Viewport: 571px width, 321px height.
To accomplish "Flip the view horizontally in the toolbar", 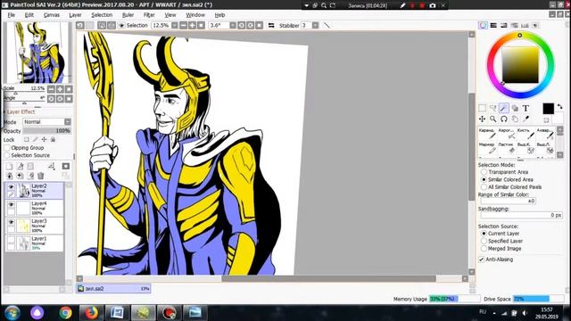I will click(271, 25).
